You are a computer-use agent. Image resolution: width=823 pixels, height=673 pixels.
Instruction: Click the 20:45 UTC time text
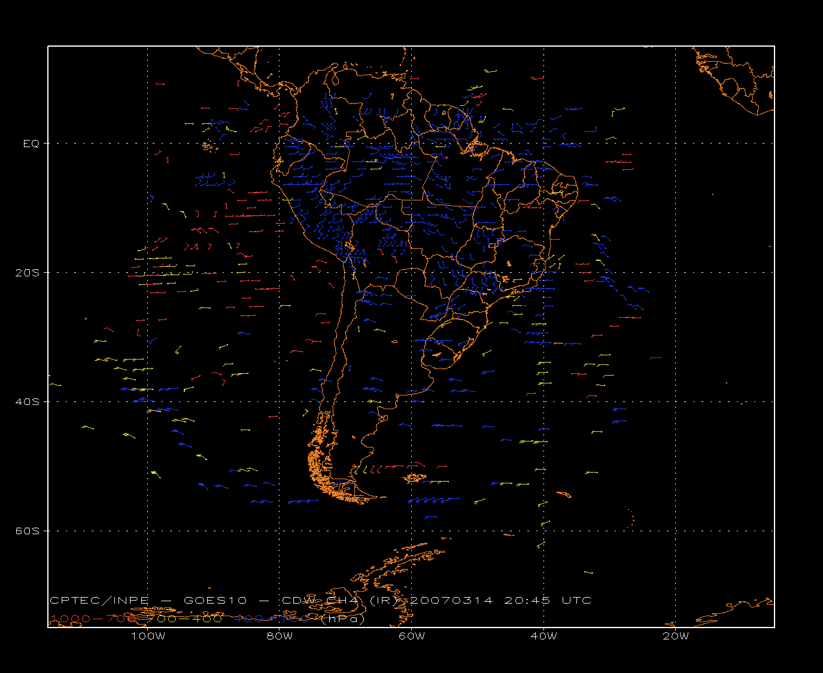548,601
